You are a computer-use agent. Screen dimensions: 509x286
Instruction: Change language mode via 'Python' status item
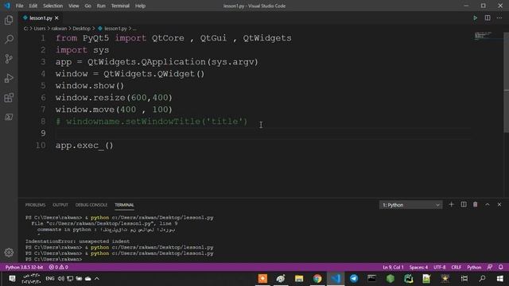pyautogui.click(x=474, y=267)
